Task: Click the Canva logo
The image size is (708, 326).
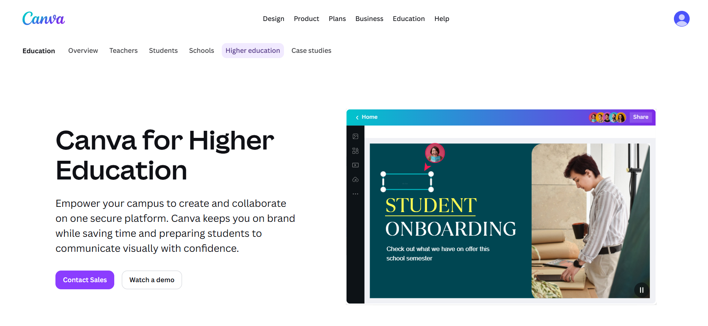Action: (x=43, y=18)
